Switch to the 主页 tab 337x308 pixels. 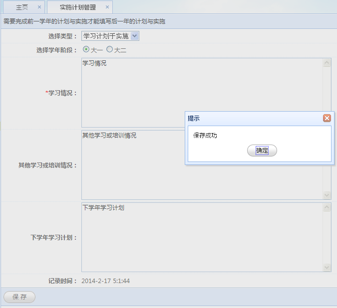point(22,7)
